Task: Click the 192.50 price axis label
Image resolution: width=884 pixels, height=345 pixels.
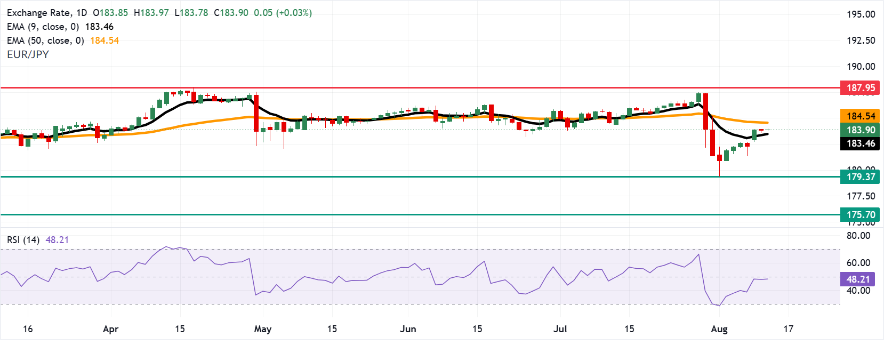Action: pos(861,41)
